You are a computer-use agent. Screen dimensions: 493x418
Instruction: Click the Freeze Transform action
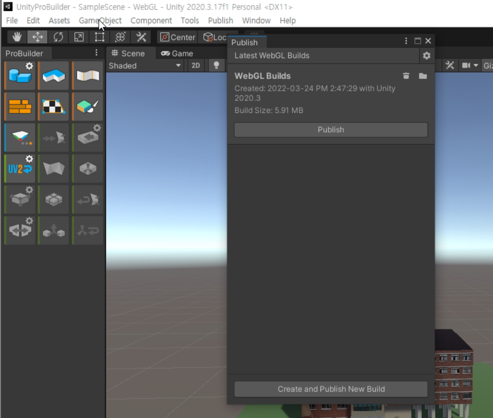(88, 230)
